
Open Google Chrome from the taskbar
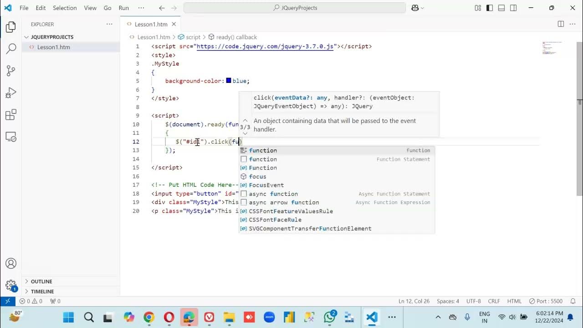(149, 317)
